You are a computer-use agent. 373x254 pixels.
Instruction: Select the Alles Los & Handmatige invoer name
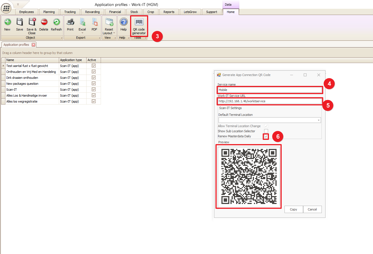[27, 95]
